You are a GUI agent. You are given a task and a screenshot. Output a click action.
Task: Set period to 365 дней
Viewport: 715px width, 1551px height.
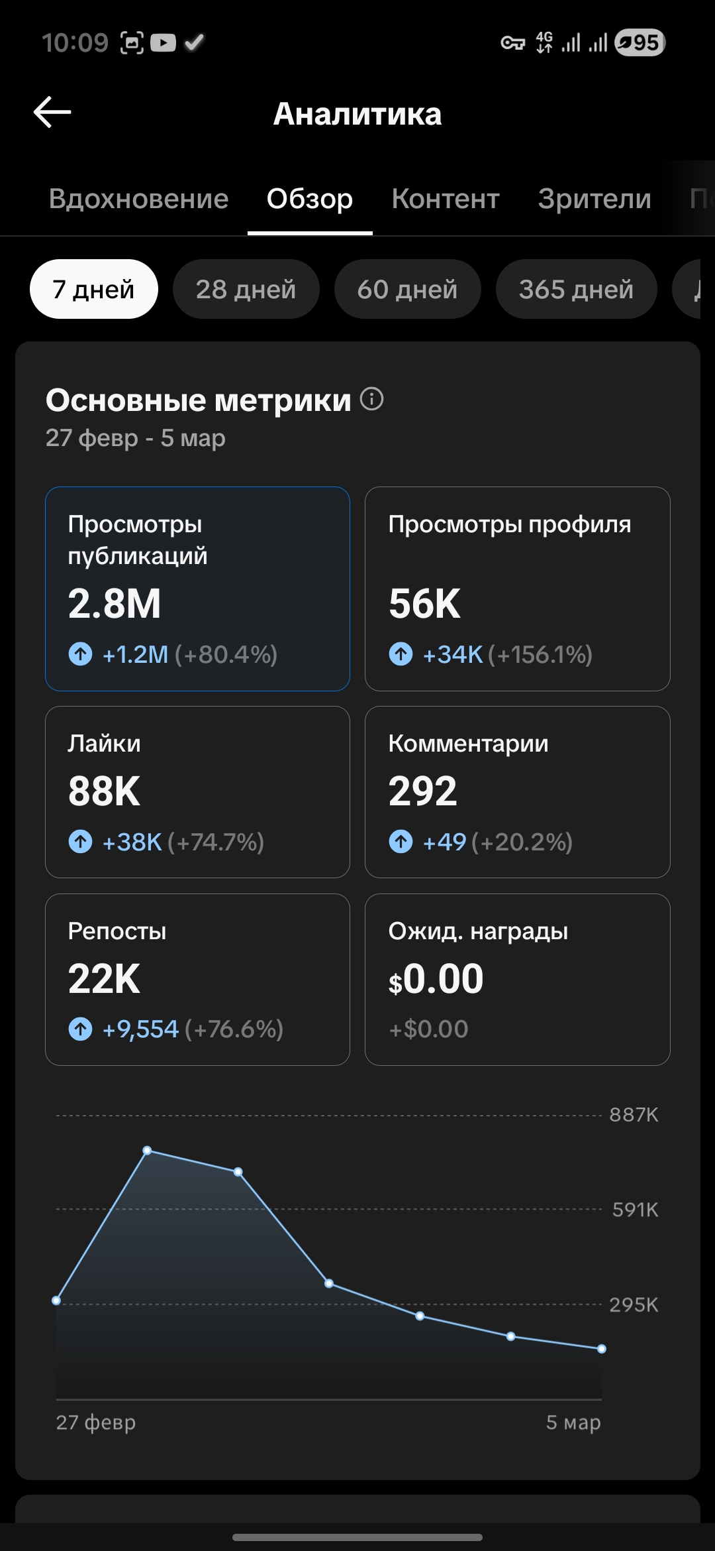point(576,289)
